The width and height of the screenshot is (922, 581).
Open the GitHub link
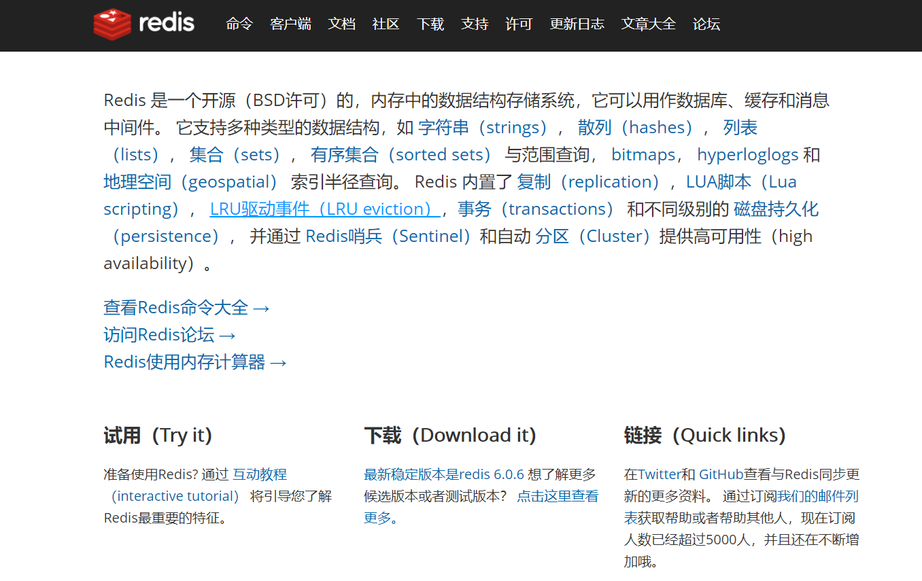click(x=721, y=474)
